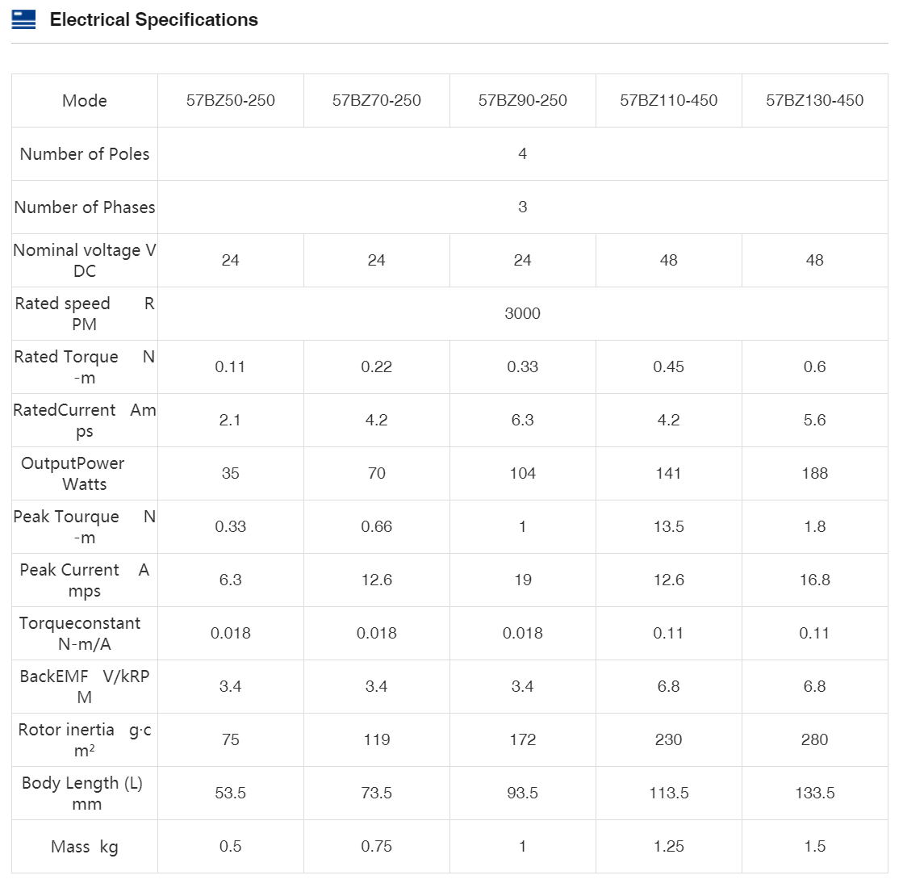
Task: Select the Mode header cell
Action: (85, 101)
